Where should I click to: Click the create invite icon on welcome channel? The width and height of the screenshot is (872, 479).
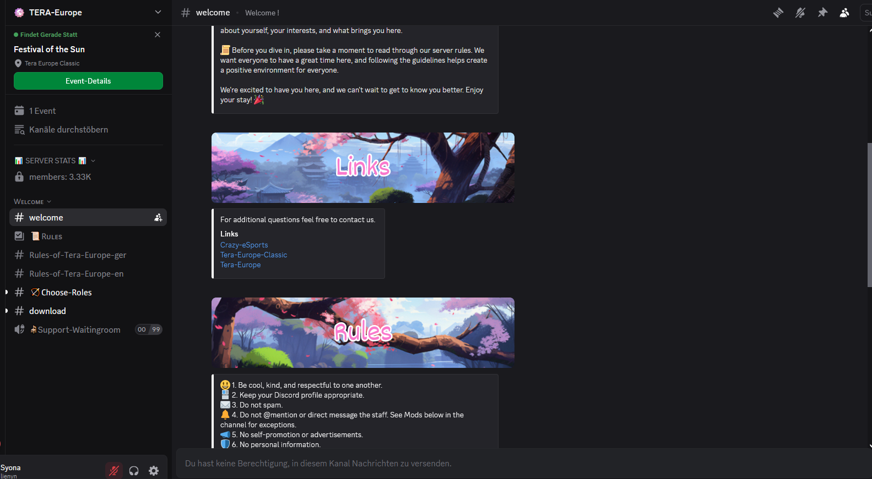coord(158,218)
